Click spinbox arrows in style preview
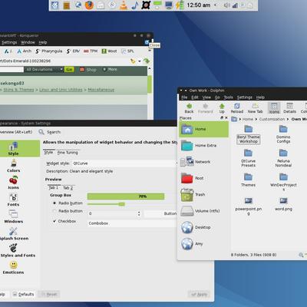The height and width of the screenshot is (307, 307). pos(139,213)
